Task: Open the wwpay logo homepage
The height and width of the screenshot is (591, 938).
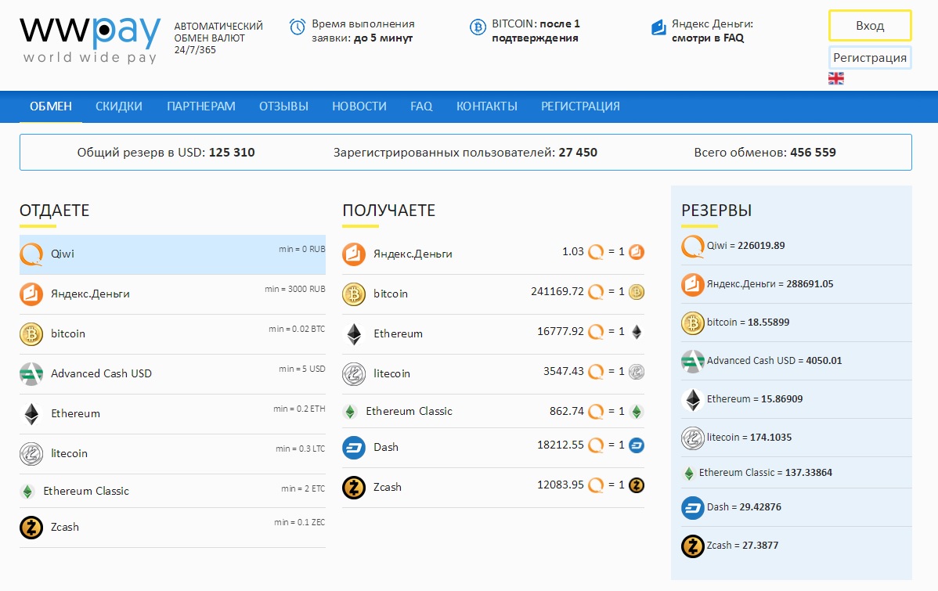Action: [x=90, y=40]
